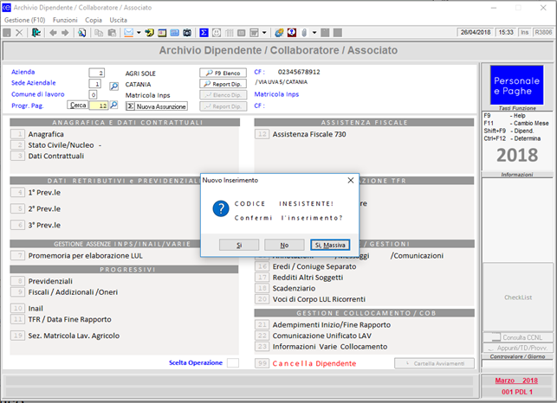Click the Consulta CCNL button
The image size is (557, 403).
coord(517,337)
